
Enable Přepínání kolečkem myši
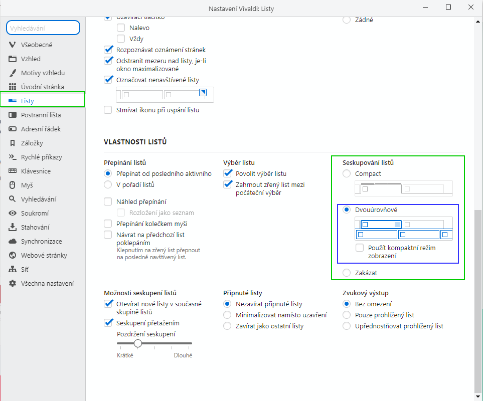point(108,224)
